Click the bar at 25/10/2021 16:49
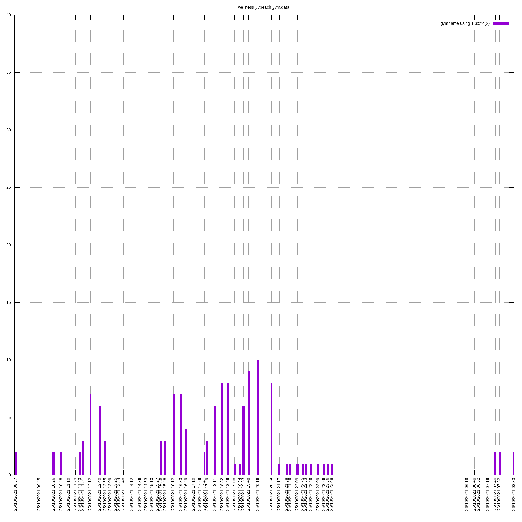This screenshot has height=522, width=522. pos(186,452)
